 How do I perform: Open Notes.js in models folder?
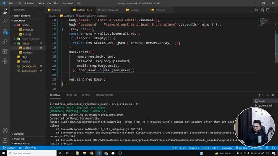click(x=28, y=30)
